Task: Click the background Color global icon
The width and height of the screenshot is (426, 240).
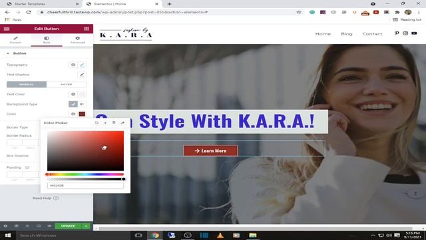Action: pos(73,114)
